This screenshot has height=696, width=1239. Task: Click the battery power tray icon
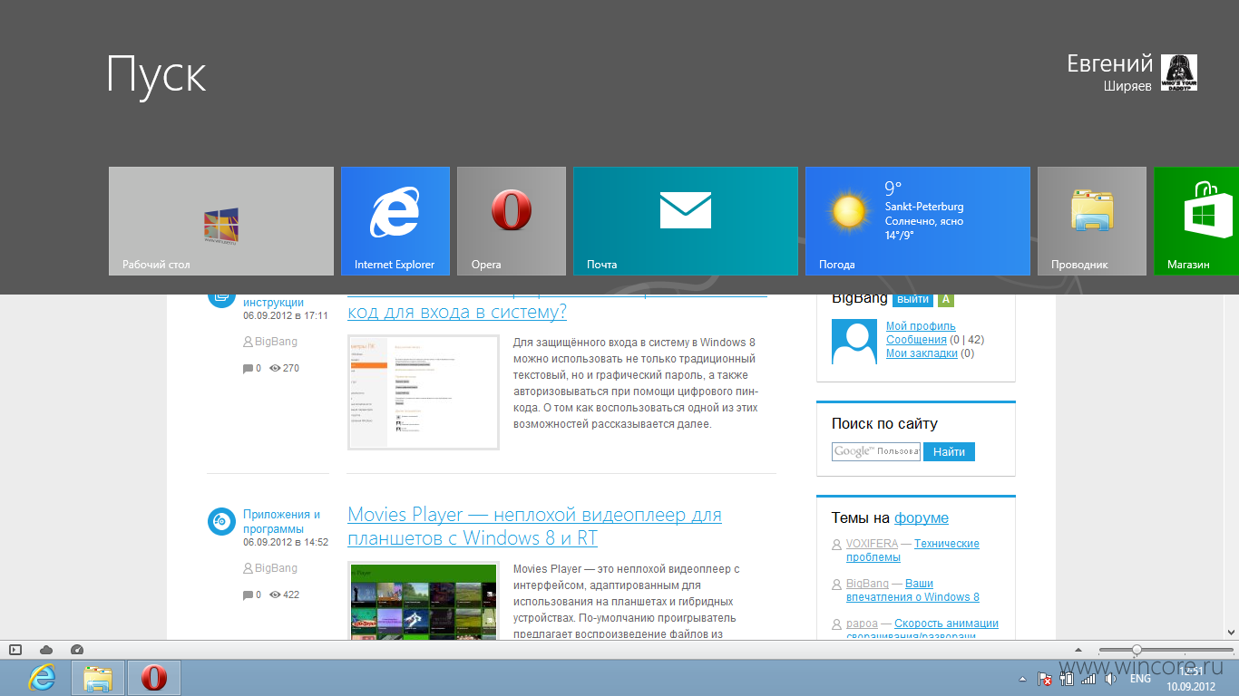1067,678
